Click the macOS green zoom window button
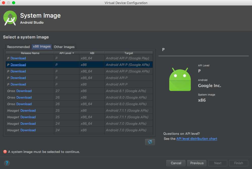 point(14,3)
